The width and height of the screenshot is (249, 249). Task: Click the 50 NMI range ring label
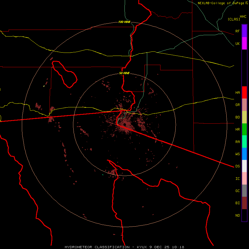(124, 73)
